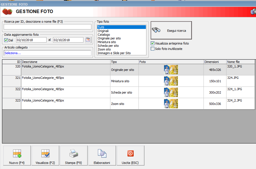256x169 pixels.
Task: Select Tutti in Tipo foto list
Action: point(121,27)
